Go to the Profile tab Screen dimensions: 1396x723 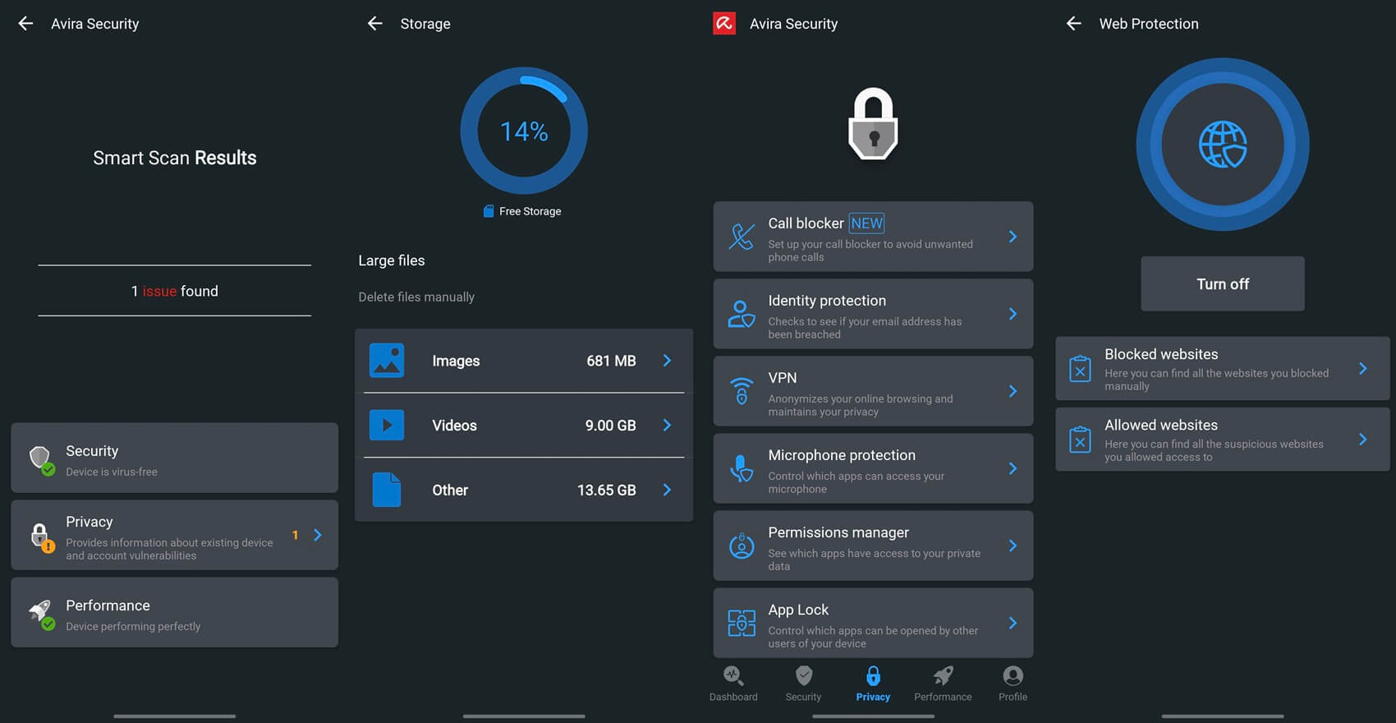coord(1013,684)
